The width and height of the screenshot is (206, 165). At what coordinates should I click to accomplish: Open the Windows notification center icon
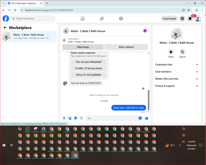coord(201,145)
